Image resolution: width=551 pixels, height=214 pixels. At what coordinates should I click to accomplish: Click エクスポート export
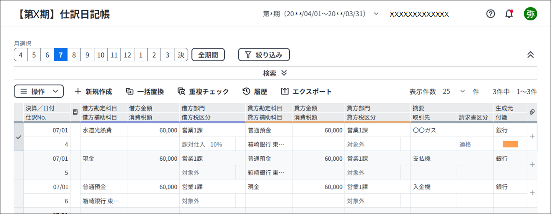pos(306,92)
